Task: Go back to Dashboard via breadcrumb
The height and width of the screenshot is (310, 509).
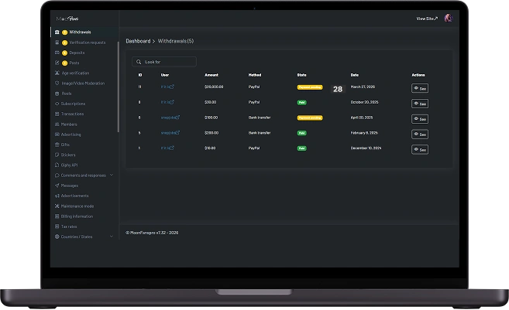Action: coord(138,41)
